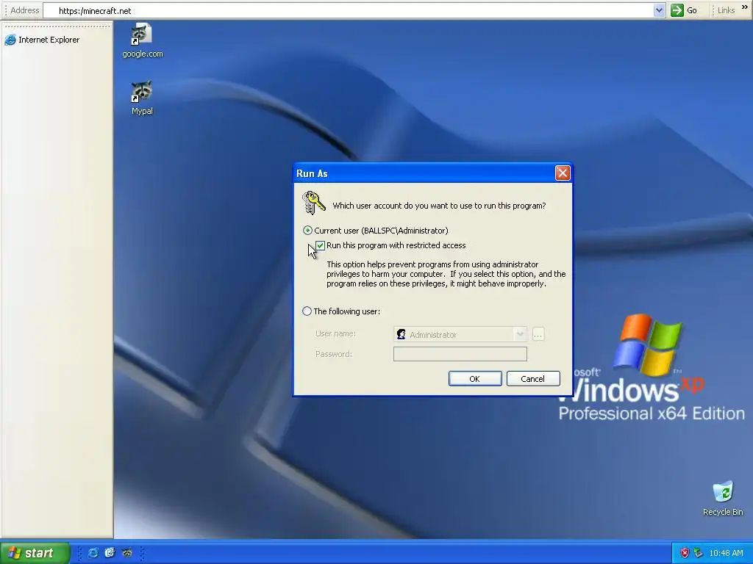Open Internet Explorer from the side bar
Screen dimensions: 753x564
[x=42, y=40]
